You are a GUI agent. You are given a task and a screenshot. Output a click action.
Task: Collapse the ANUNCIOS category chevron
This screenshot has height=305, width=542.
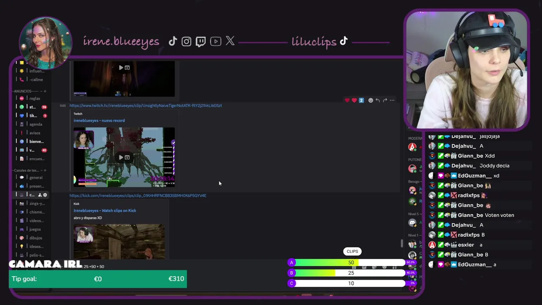(x=41, y=91)
